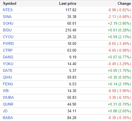
Task: Select the BABA ticker link
Action: pyautogui.click(x=8, y=118)
